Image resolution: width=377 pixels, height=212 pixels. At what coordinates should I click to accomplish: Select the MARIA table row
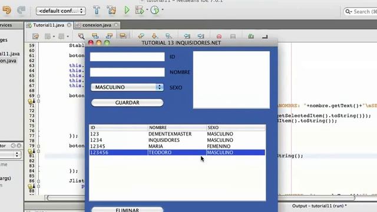coord(177,147)
